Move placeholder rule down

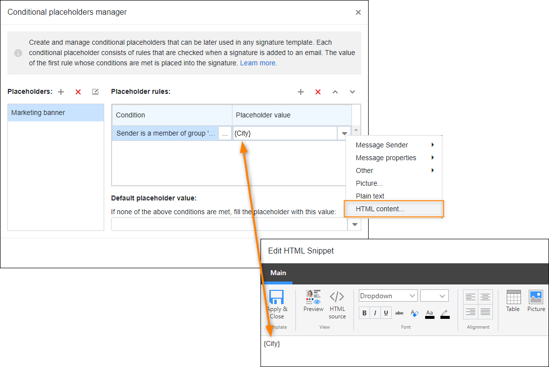(x=352, y=92)
